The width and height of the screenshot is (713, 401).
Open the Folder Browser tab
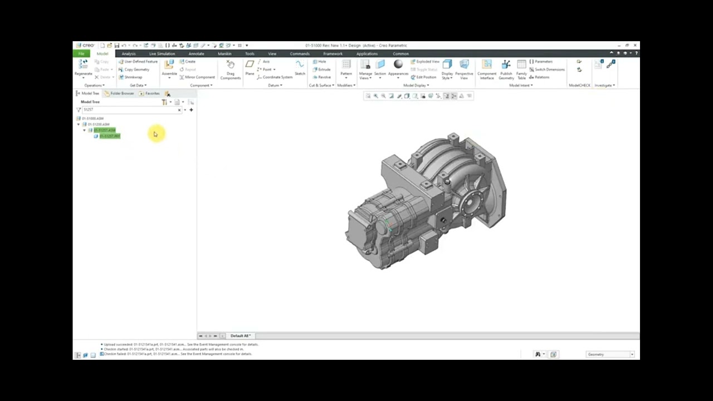tap(119, 94)
